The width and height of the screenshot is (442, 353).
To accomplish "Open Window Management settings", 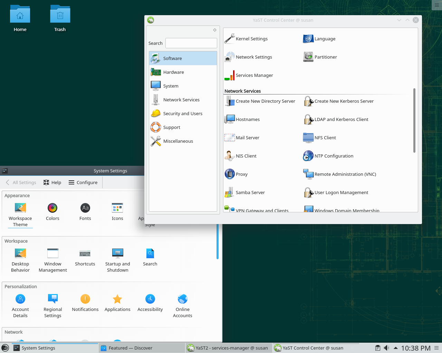I will pos(53,260).
